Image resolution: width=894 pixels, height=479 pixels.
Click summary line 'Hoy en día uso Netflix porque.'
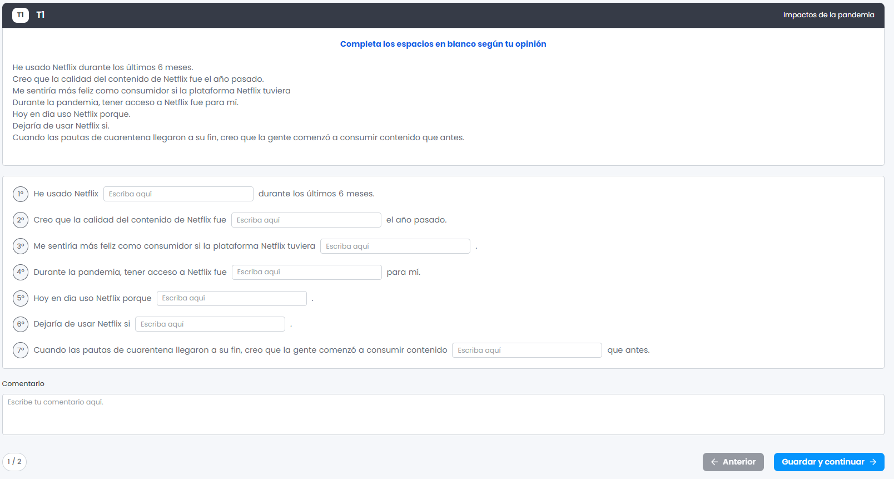(x=72, y=114)
